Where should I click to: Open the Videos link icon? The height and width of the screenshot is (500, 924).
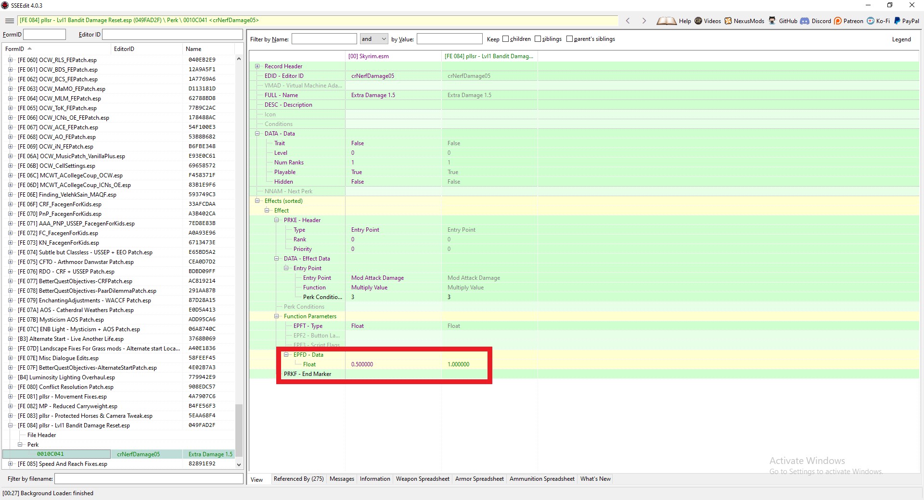point(698,21)
